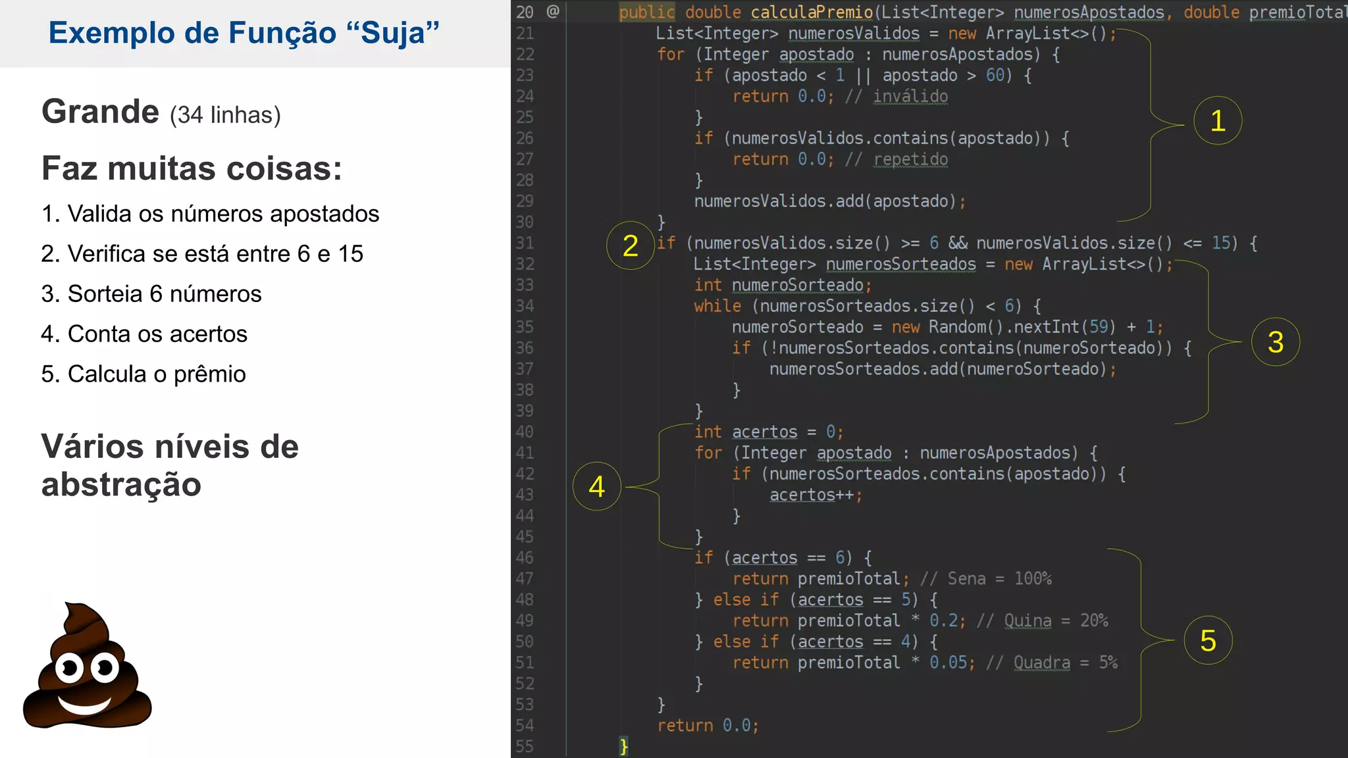
Task: Select list item Calcula o prêmio
Action: pyautogui.click(x=143, y=374)
